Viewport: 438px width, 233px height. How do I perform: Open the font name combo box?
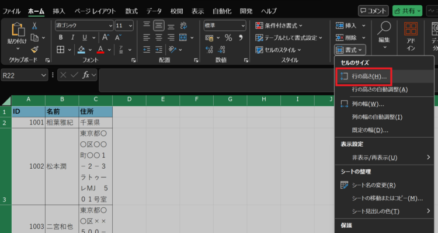84,26
